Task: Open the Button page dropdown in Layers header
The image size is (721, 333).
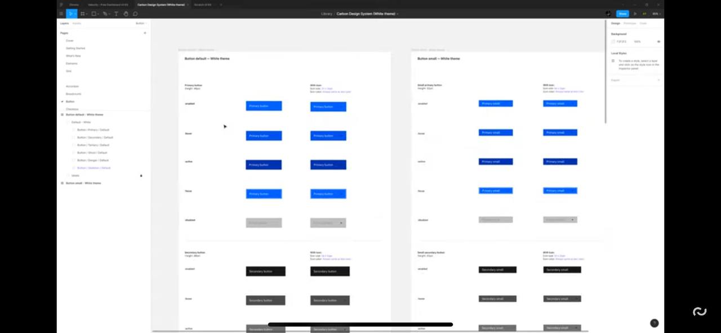Action: (x=141, y=23)
